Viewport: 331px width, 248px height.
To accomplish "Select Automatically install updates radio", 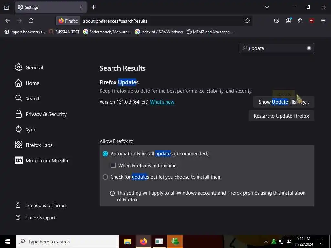I will 105,154.
